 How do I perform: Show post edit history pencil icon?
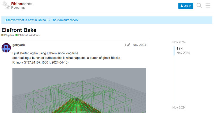click(x=127, y=45)
